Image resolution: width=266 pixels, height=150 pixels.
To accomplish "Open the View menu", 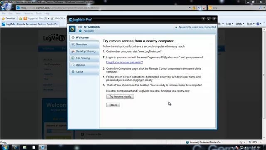I will pos(18,13).
